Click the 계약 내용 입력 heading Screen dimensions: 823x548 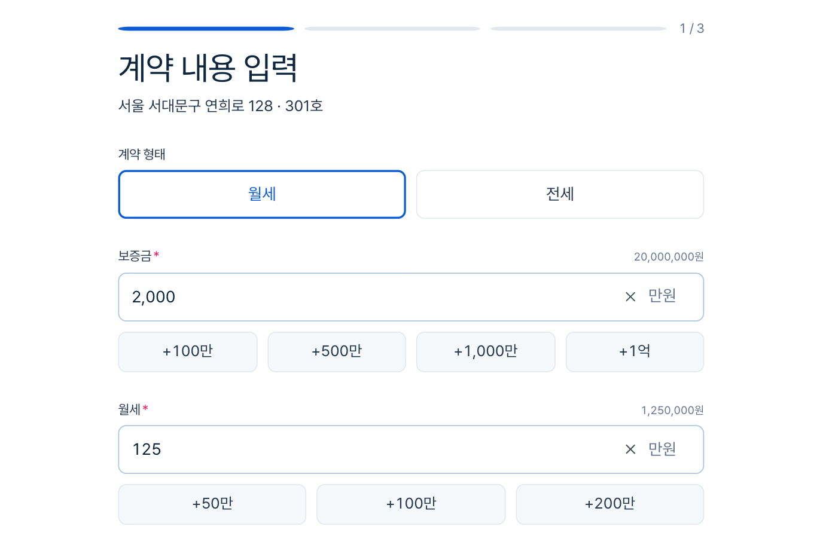(x=208, y=68)
